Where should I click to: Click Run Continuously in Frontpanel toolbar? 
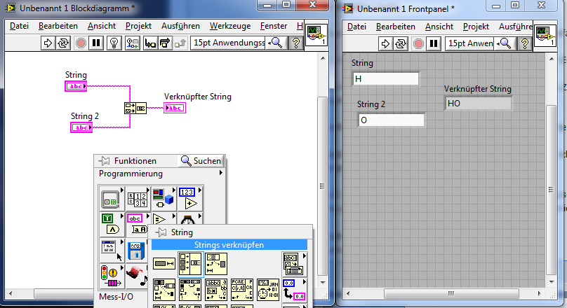(401, 44)
